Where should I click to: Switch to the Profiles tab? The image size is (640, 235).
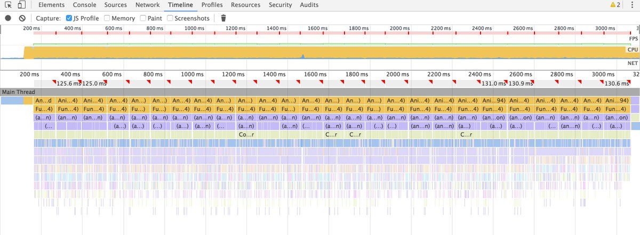click(212, 5)
